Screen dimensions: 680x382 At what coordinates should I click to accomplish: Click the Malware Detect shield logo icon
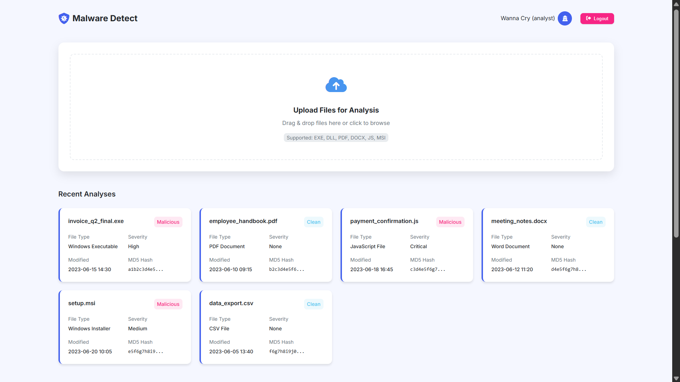point(64,18)
